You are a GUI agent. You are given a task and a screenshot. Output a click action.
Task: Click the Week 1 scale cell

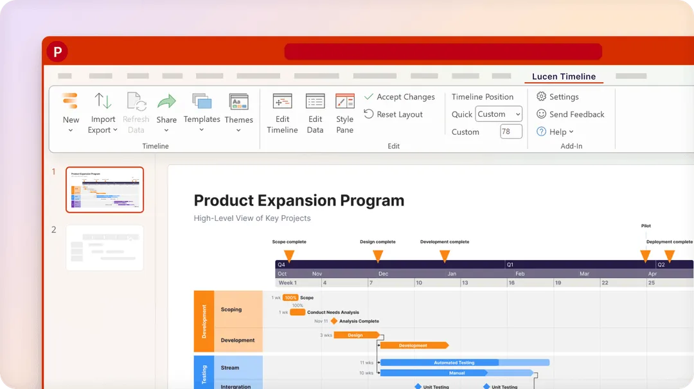click(x=299, y=282)
